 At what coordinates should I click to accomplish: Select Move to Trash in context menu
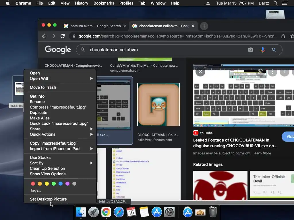coord(60,87)
